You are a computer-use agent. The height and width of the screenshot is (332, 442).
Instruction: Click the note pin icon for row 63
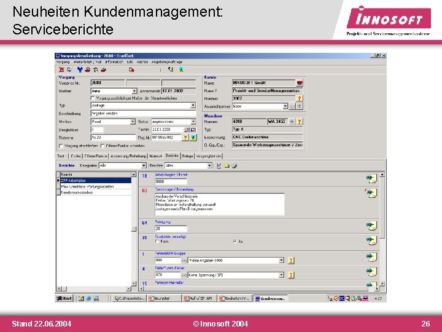click(x=371, y=193)
